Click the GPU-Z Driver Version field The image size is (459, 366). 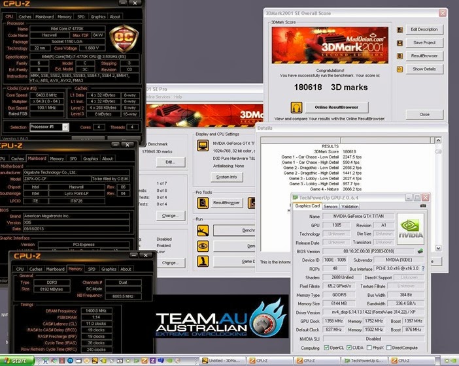(373, 313)
